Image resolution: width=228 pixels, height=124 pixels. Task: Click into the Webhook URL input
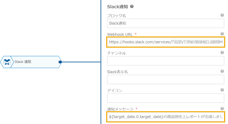166,42
